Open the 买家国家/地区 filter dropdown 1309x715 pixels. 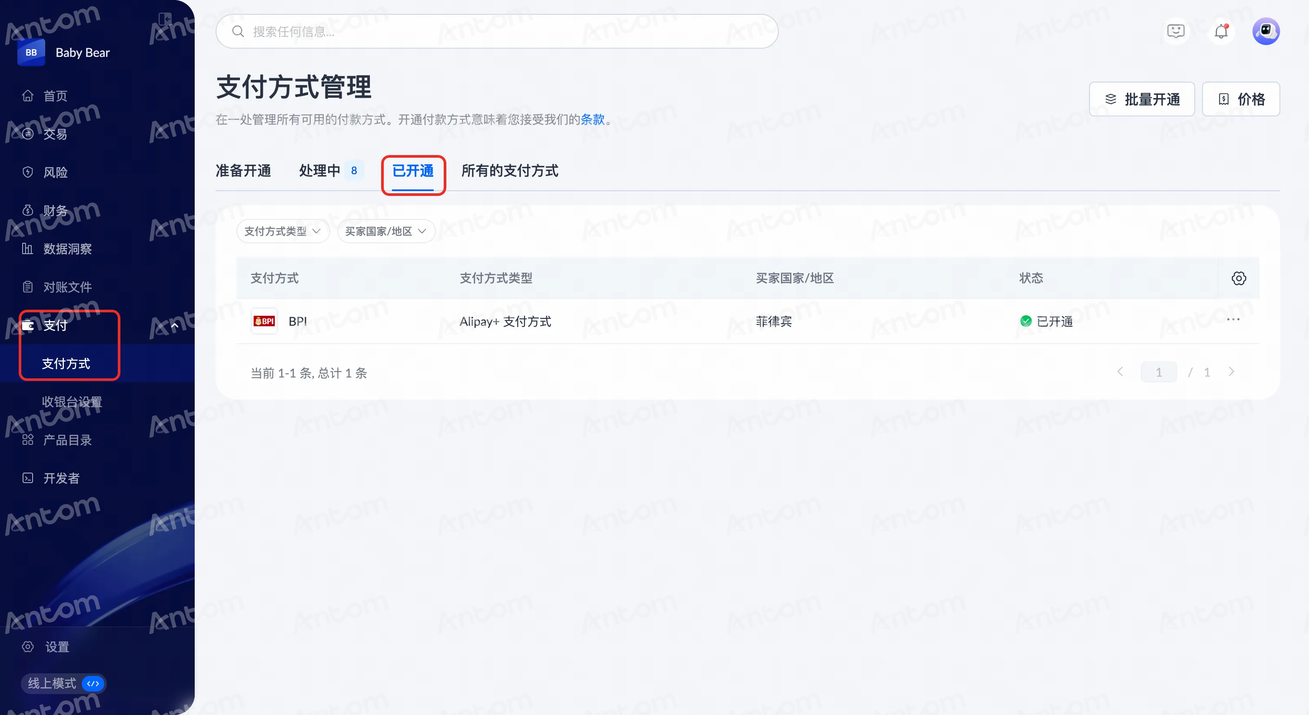(x=386, y=231)
